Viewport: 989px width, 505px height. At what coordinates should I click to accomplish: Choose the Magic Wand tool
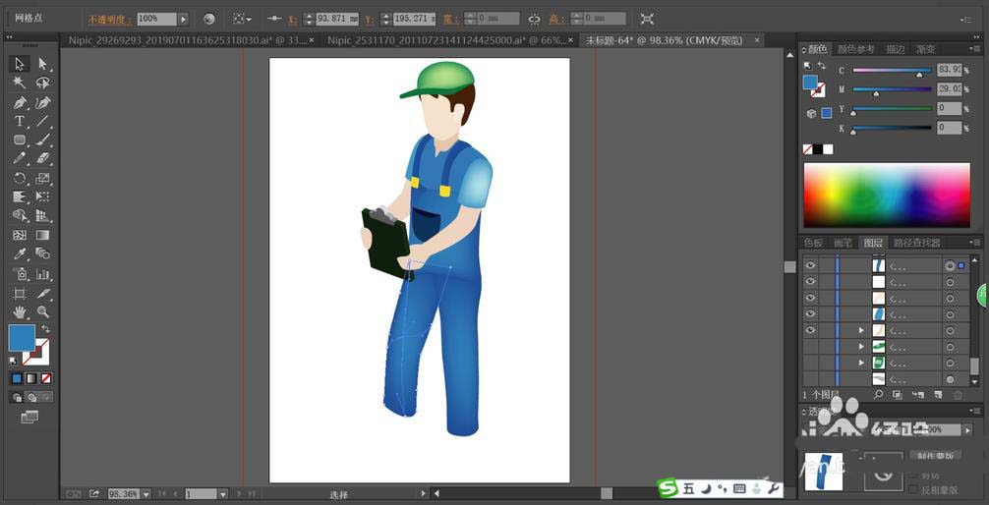[x=20, y=83]
